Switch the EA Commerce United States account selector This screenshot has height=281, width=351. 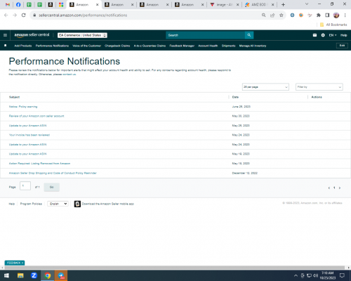pyautogui.click(x=82, y=35)
